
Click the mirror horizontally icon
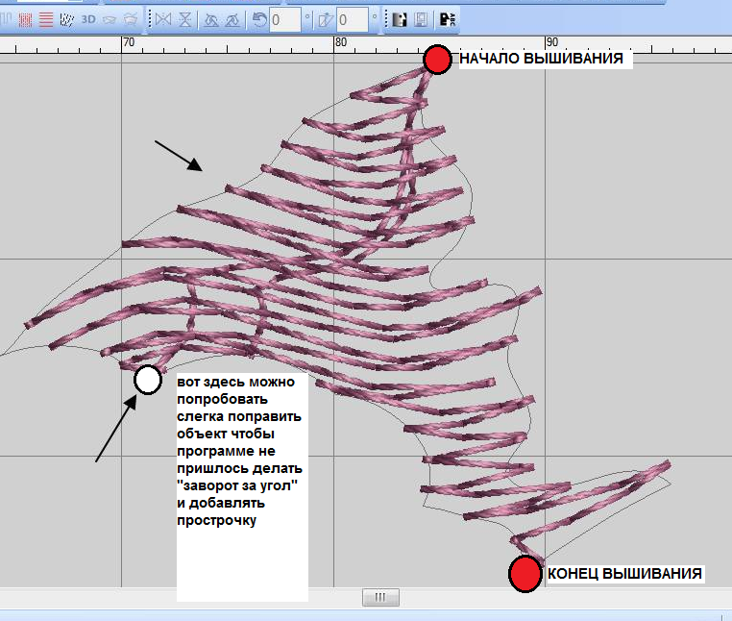click(161, 18)
